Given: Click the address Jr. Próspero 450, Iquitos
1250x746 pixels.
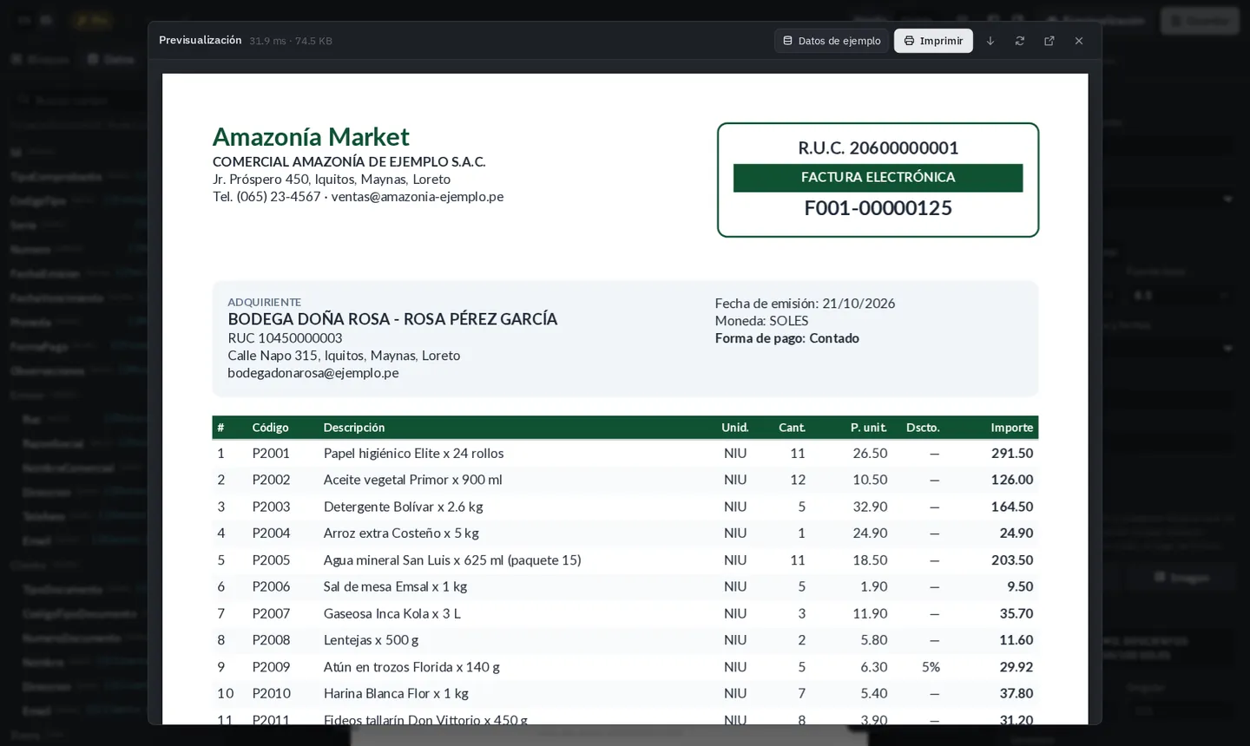Looking at the screenshot, I should click(332, 179).
